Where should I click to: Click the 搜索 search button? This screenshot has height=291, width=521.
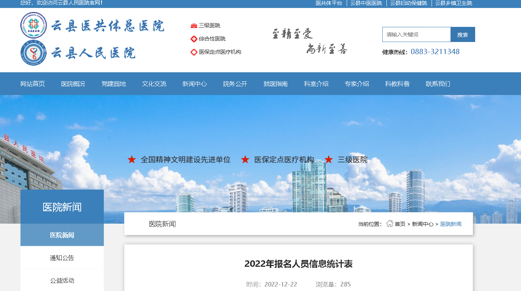coord(463,34)
